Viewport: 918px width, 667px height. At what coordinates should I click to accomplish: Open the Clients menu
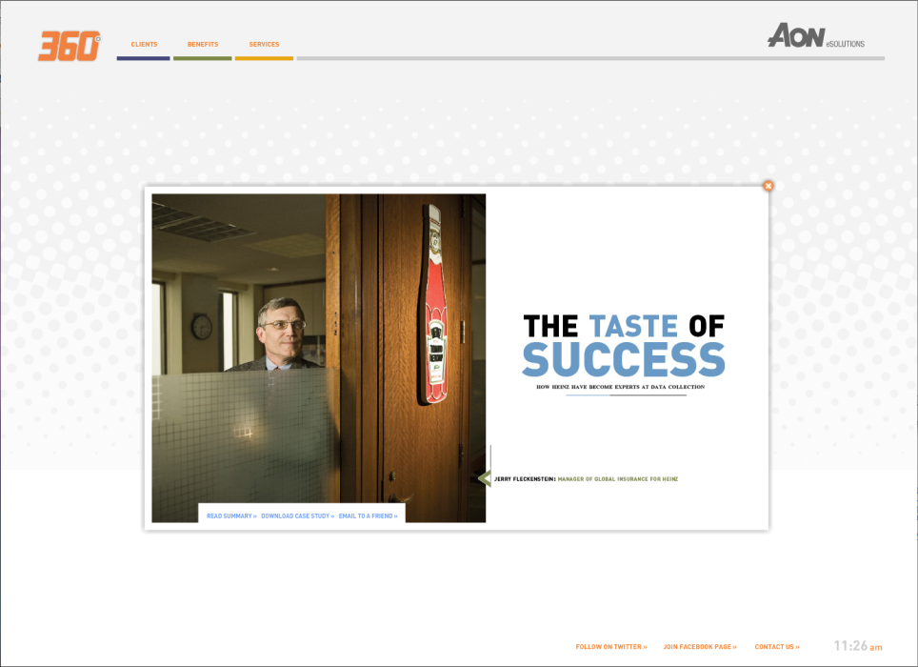pos(144,45)
